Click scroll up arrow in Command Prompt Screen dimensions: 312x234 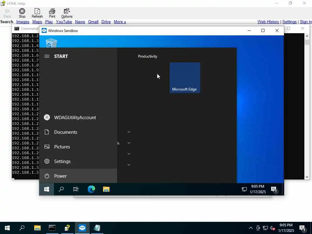coord(307,36)
